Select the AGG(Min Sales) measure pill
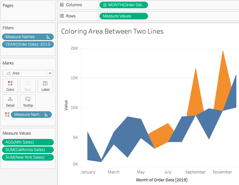Screen dimensions: 239x185 [x=28, y=142]
